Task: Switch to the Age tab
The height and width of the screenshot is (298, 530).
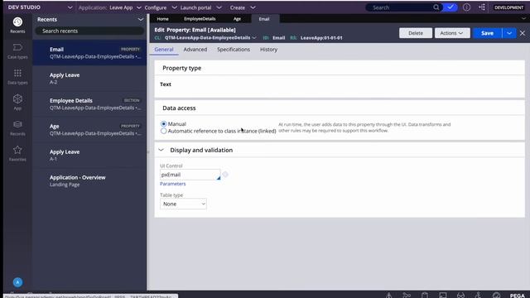Action: pyautogui.click(x=237, y=19)
